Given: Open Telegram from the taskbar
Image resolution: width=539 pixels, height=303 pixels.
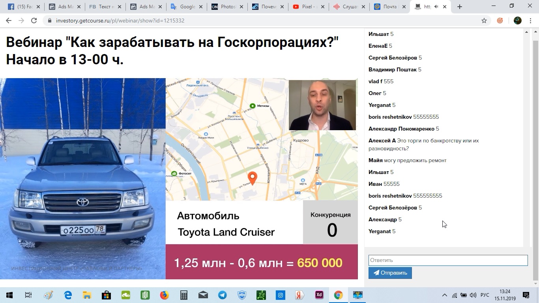Looking at the screenshot, I should (222, 295).
